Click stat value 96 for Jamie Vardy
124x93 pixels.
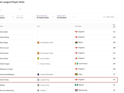tap(114, 80)
